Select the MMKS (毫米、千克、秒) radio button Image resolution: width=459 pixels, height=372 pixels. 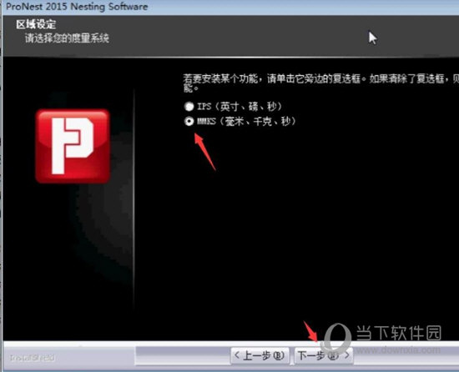(x=189, y=121)
